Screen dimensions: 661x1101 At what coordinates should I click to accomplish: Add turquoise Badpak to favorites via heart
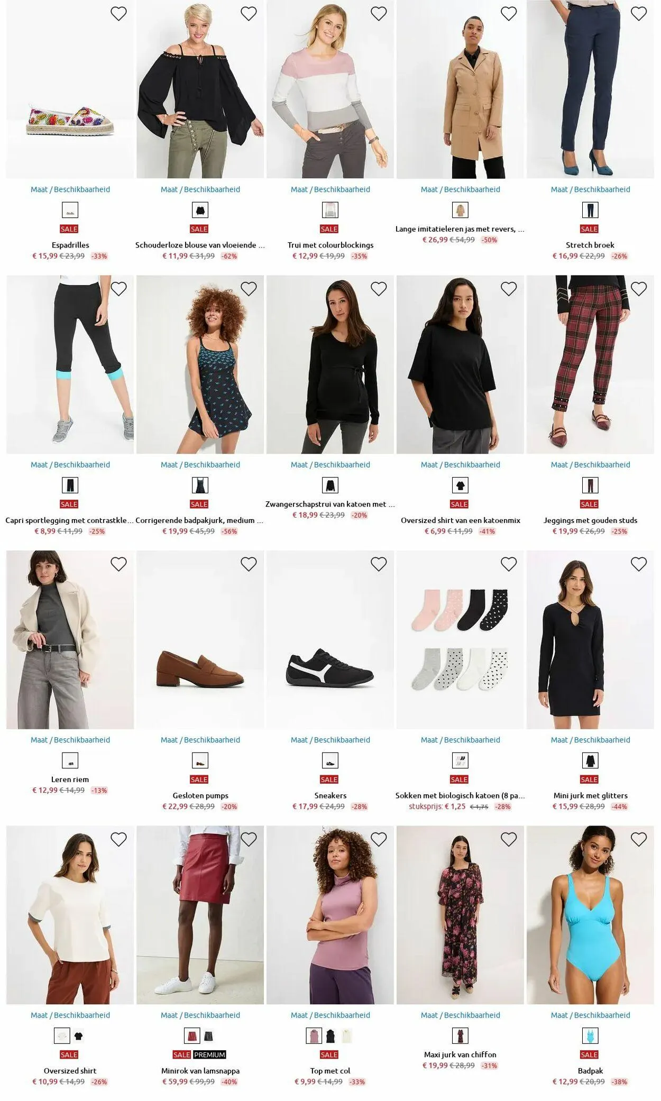point(639,839)
